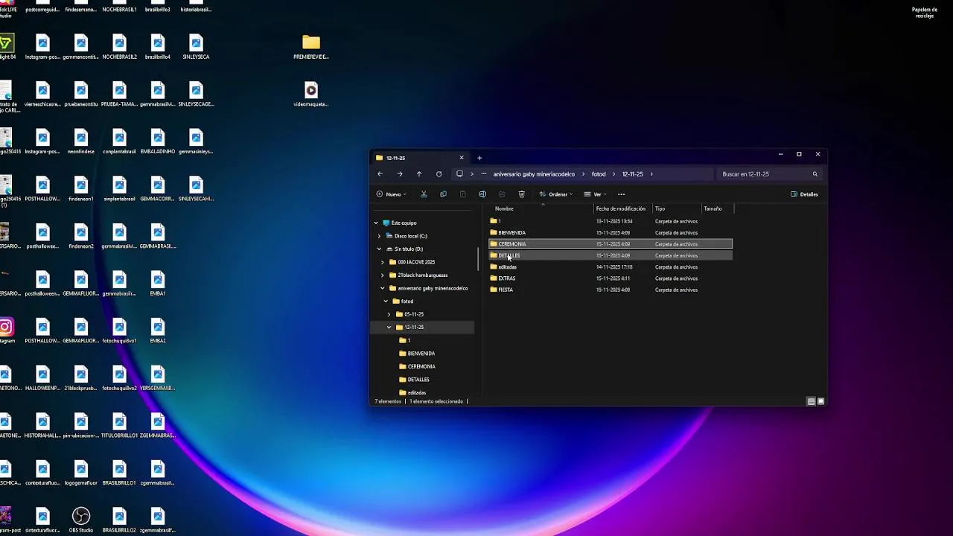This screenshot has width=953, height=536.
Task: Select EMBALADINHO image file on desktop
Action: click(157, 141)
